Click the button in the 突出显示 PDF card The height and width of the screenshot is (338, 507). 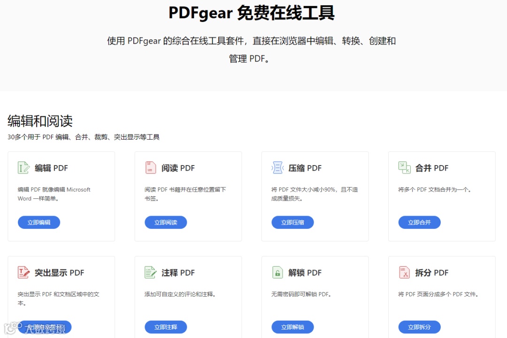click(x=45, y=327)
